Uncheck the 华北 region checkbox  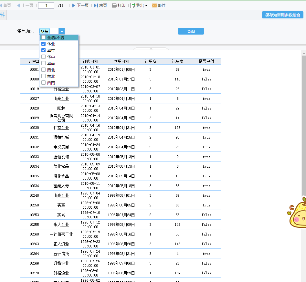pyautogui.click(x=44, y=44)
